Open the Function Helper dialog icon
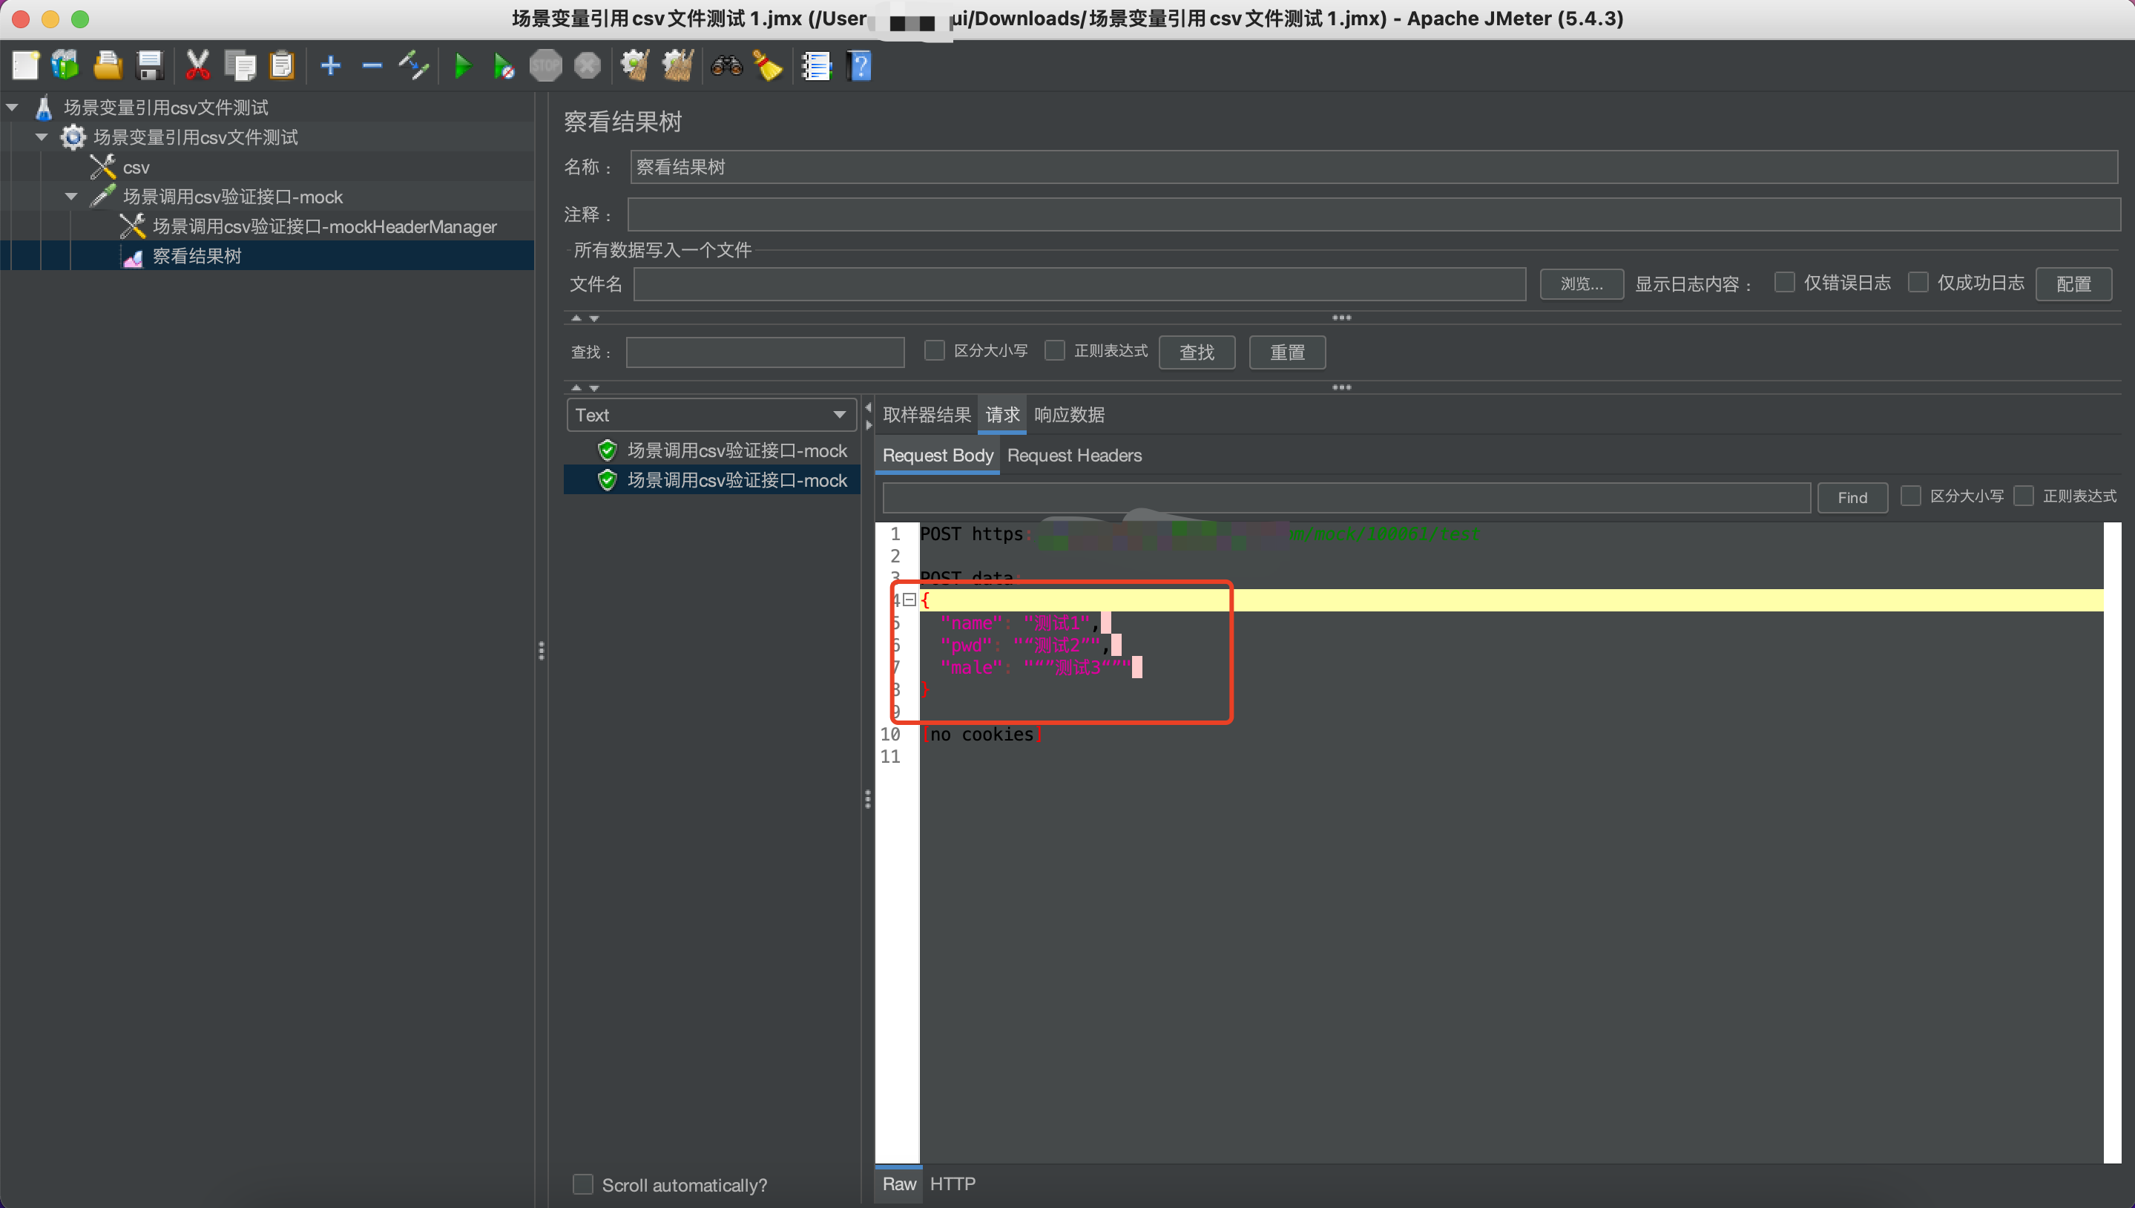2135x1208 pixels. [817, 65]
